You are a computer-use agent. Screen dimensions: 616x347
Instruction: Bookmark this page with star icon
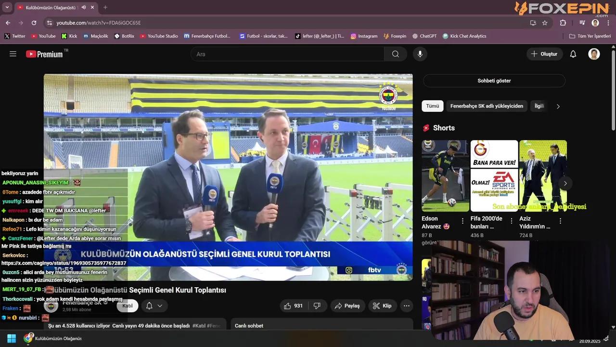pyautogui.click(x=545, y=23)
